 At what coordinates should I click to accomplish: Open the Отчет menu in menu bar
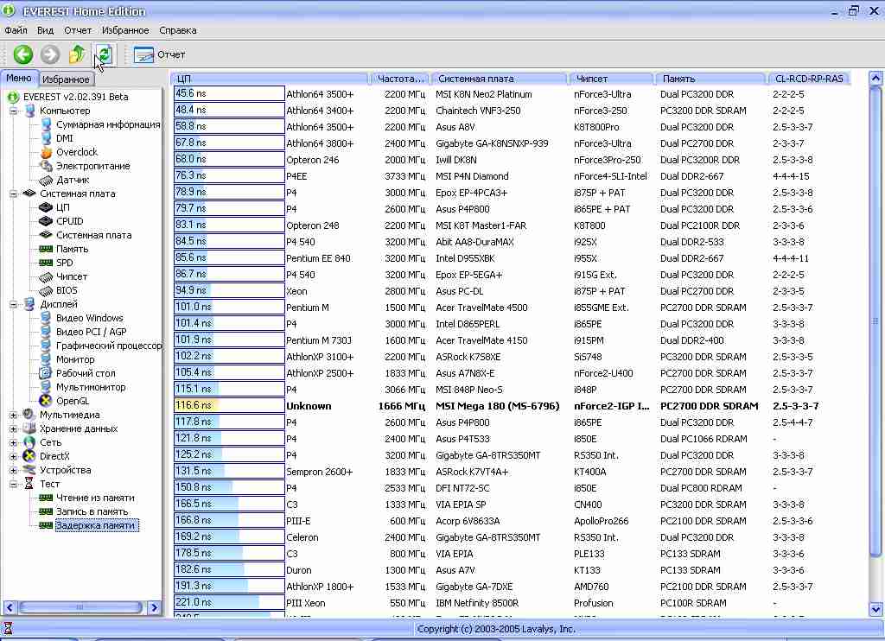(77, 30)
